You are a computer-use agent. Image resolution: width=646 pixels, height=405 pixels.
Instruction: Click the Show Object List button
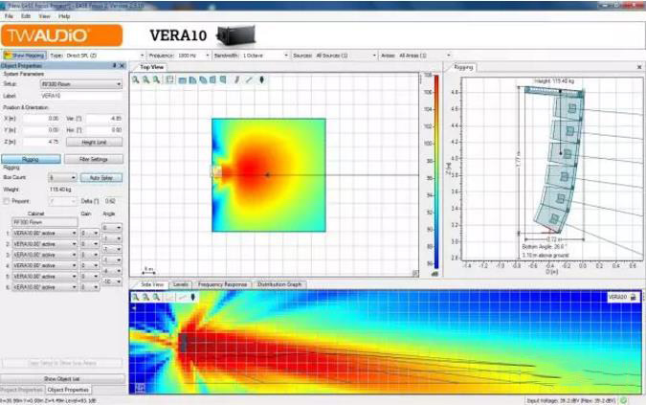point(62,378)
